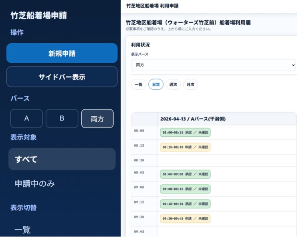Screen dimensions: 297x238
Task: Switch to the 日次 view tab
Action: point(156,85)
